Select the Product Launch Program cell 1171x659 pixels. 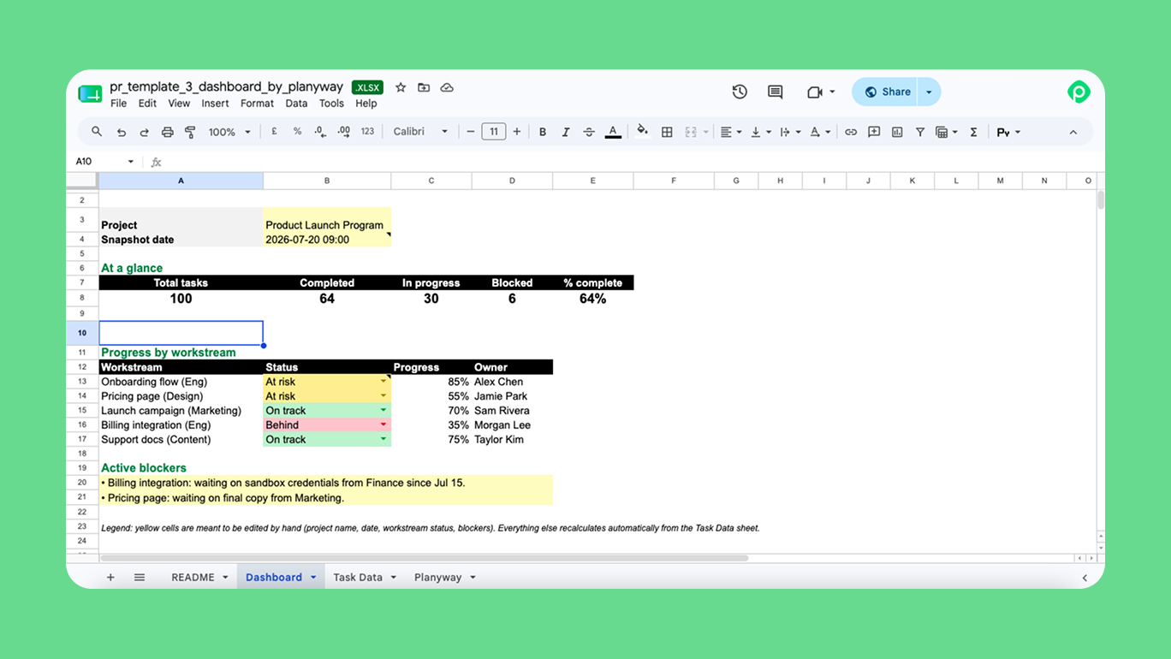coord(327,220)
